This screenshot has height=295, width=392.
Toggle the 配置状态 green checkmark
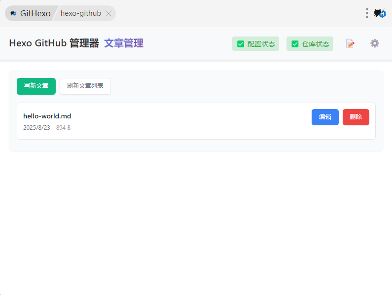(241, 44)
